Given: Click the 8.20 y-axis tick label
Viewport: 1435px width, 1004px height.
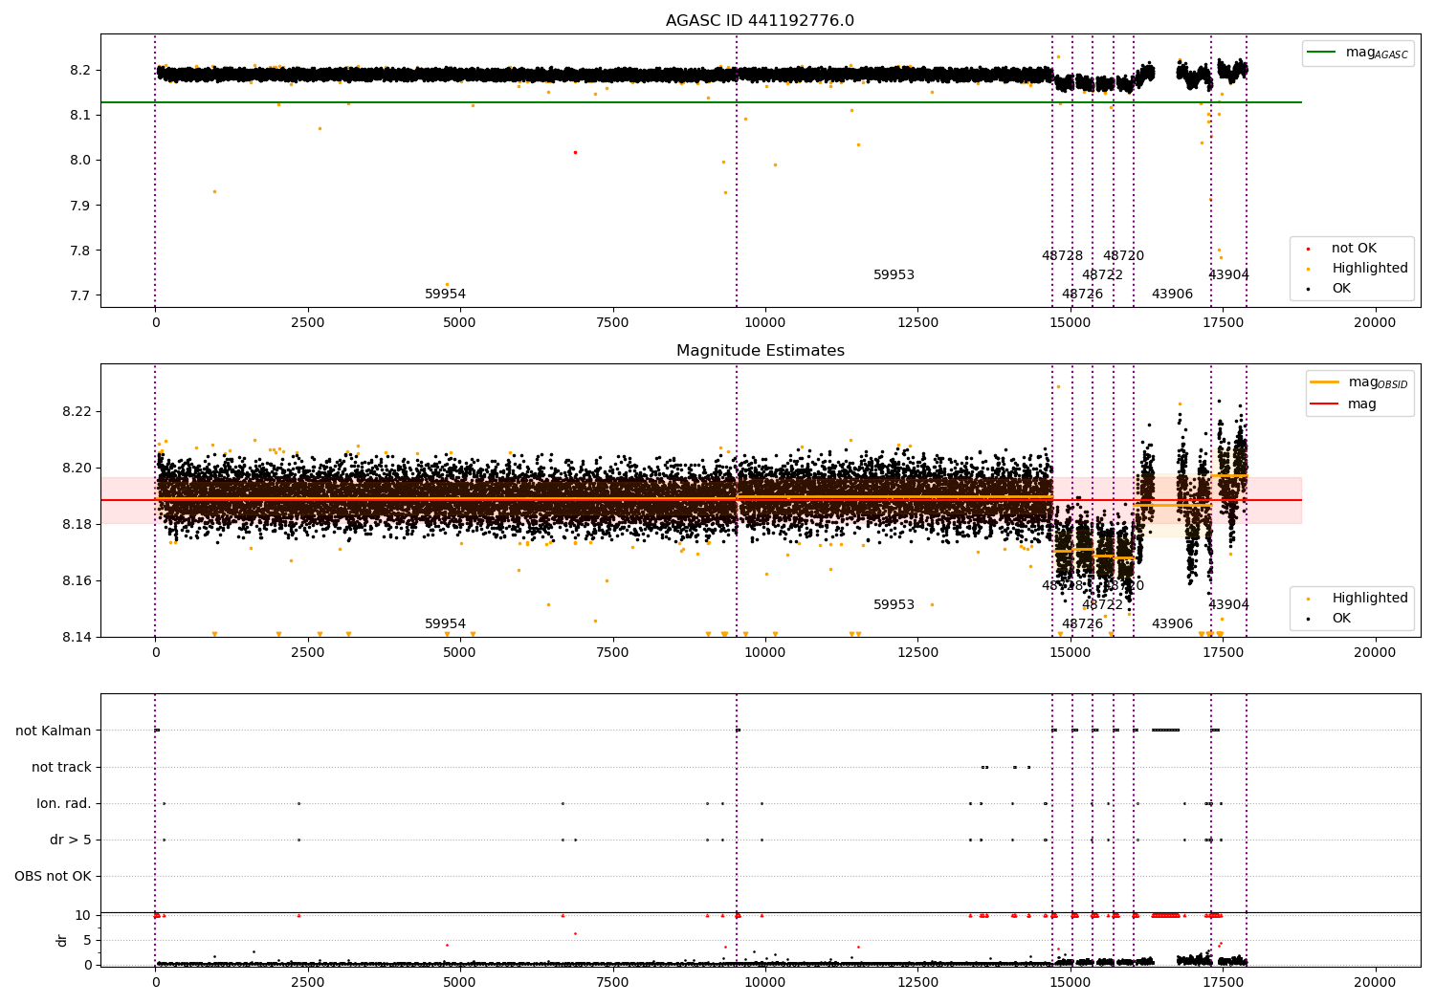Looking at the screenshot, I should tap(77, 469).
